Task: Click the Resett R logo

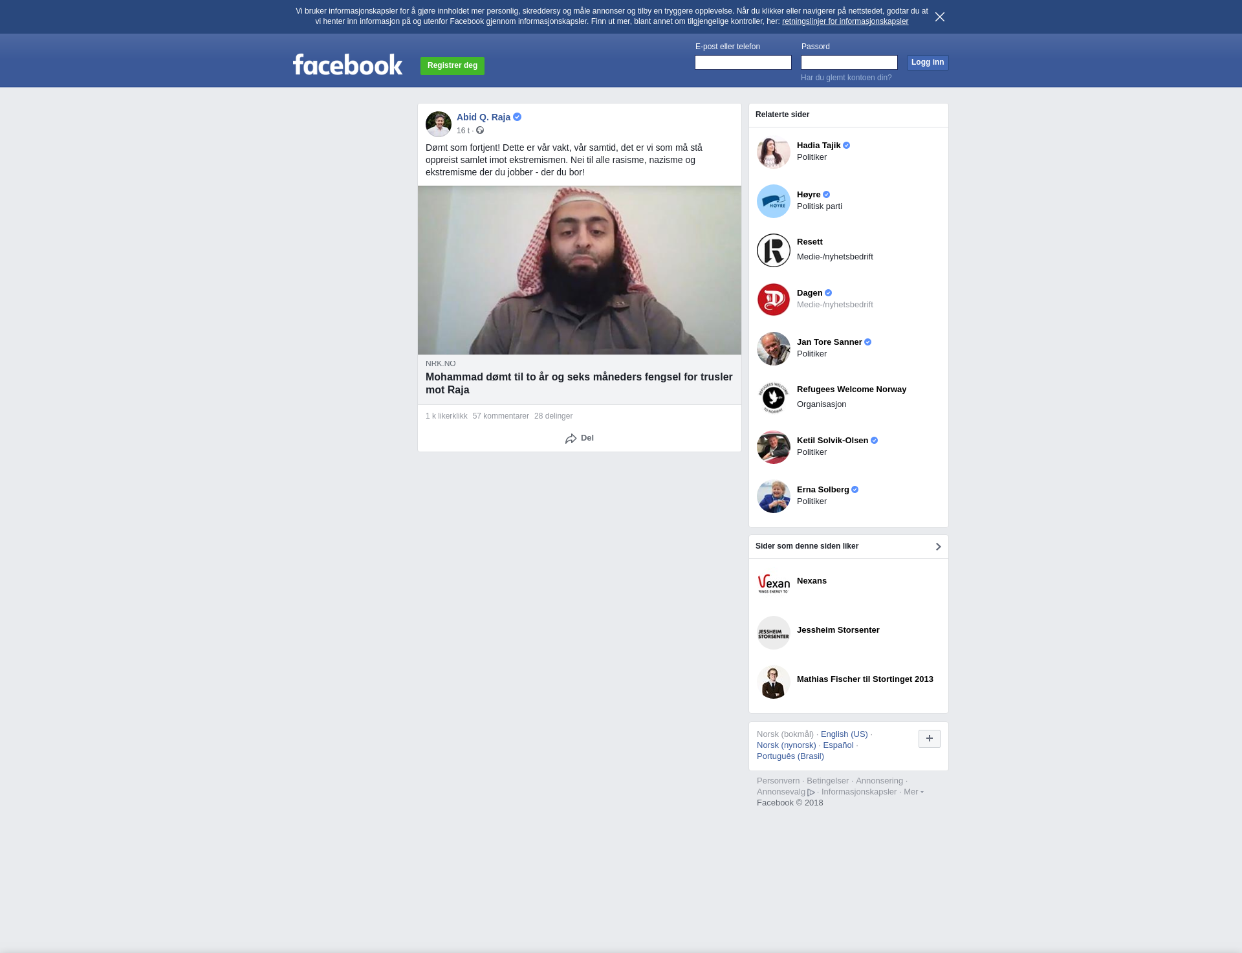Action: (774, 250)
